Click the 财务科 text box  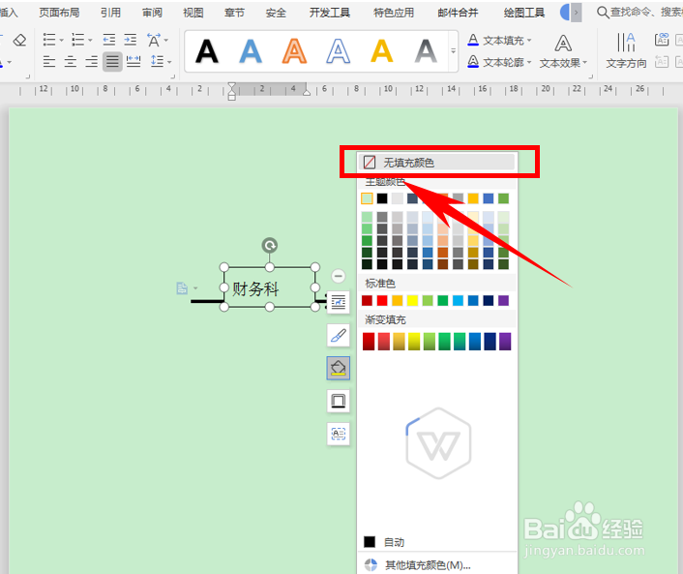point(270,287)
